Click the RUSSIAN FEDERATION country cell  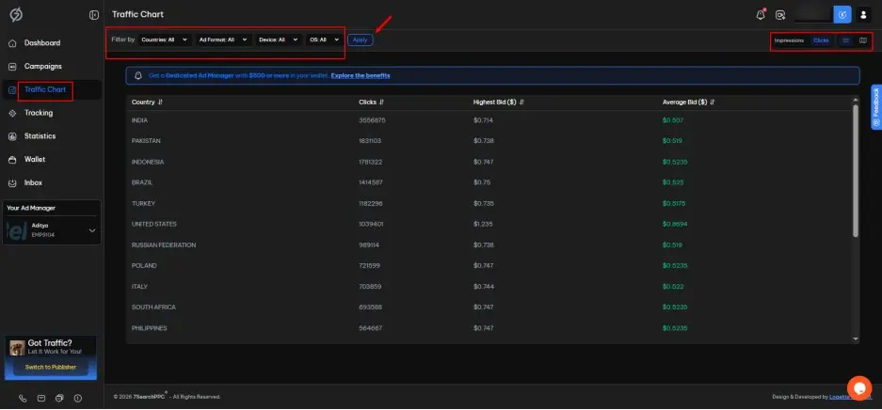(164, 244)
